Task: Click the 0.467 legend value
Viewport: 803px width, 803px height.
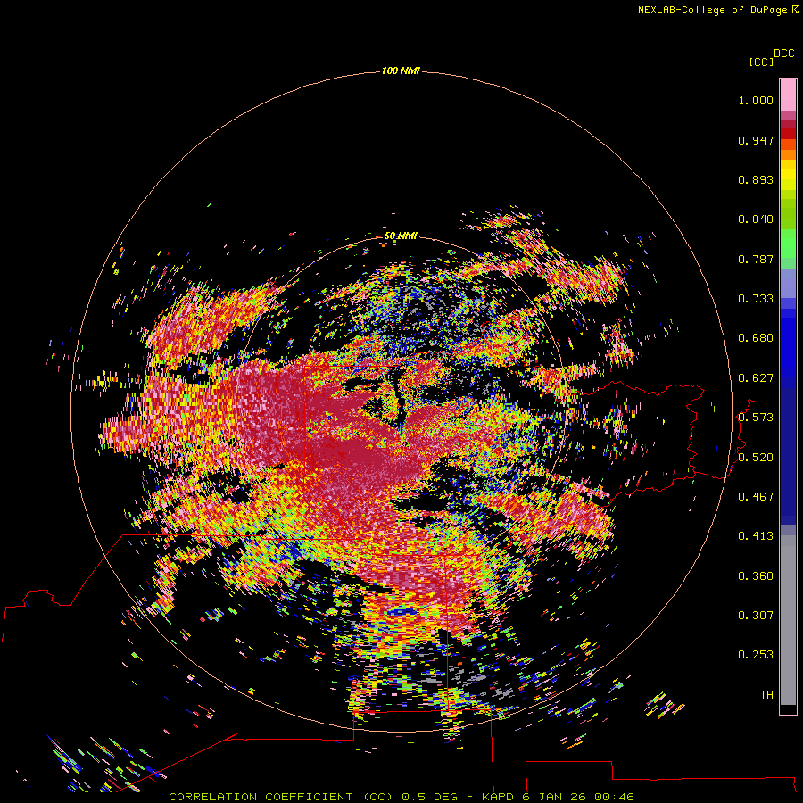Action: pos(756,497)
